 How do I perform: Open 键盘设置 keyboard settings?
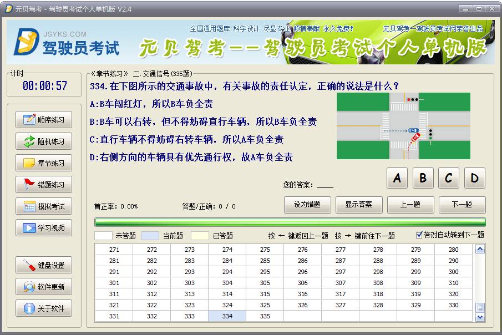[44, 265]
